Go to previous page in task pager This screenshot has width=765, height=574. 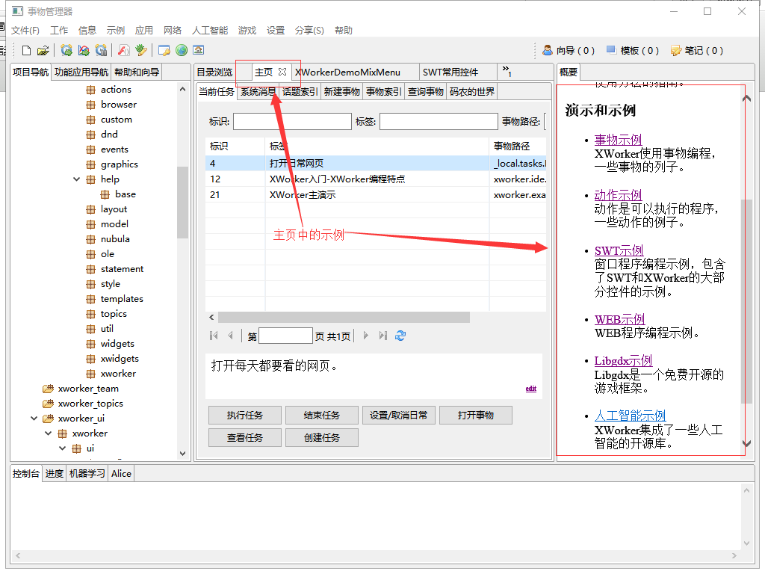pos(230,336)
